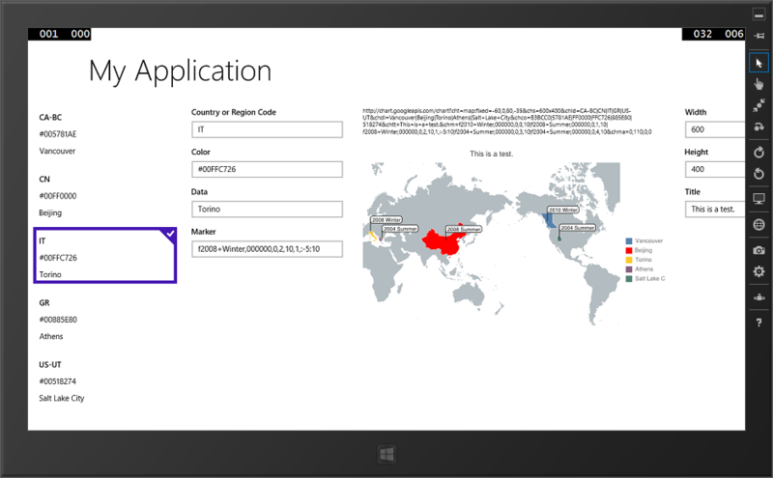Click the Beijing red legend swatch
The height and width of the screenshot is (478, 773).
click(629, 250)
